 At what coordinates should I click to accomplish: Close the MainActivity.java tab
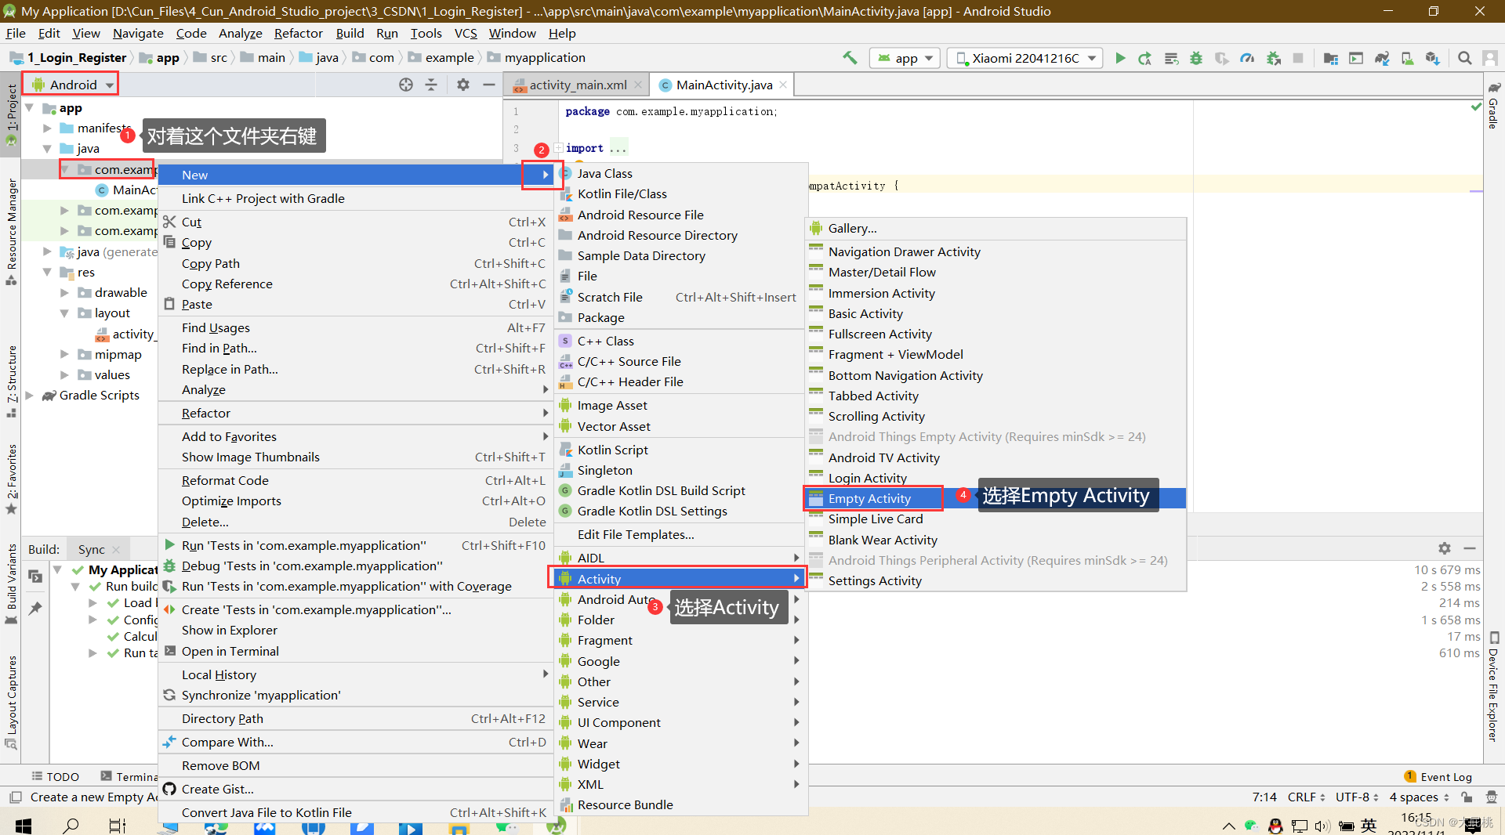point(782,85)
